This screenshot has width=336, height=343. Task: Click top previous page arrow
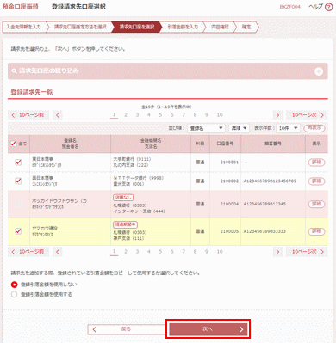pos(58,115)
